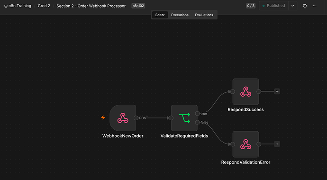
Task: Click the workflow title Section 2 - Order Webhook Processor
Action: pyautogui.click(x=91, y=6)
